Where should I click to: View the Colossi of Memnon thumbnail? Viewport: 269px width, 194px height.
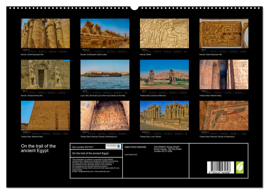pos(164,74)
